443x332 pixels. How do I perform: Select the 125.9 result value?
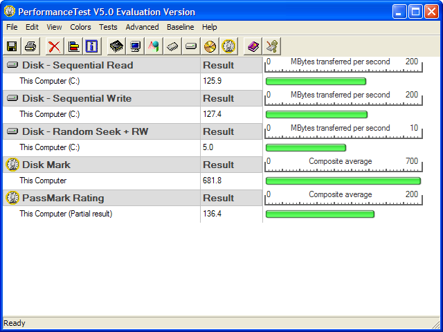coord(213,81)
